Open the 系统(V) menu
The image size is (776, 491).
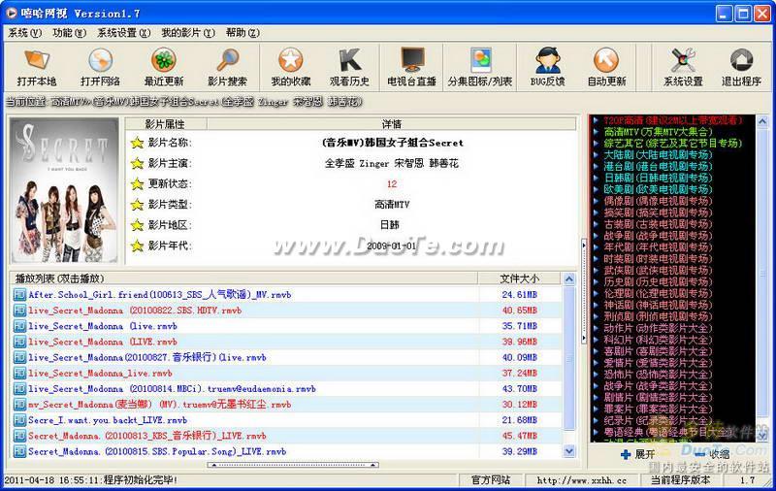pos(25,33)
